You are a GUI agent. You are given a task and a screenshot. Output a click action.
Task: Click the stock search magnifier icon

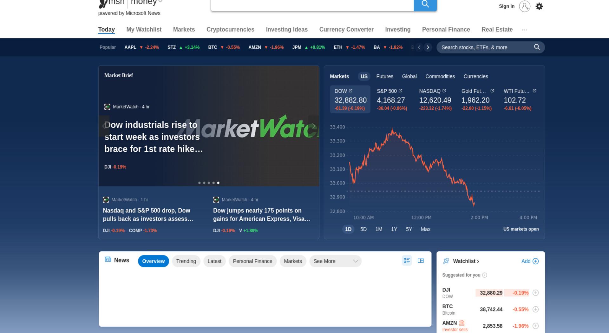pyautogui.click(x=537, y=47)
